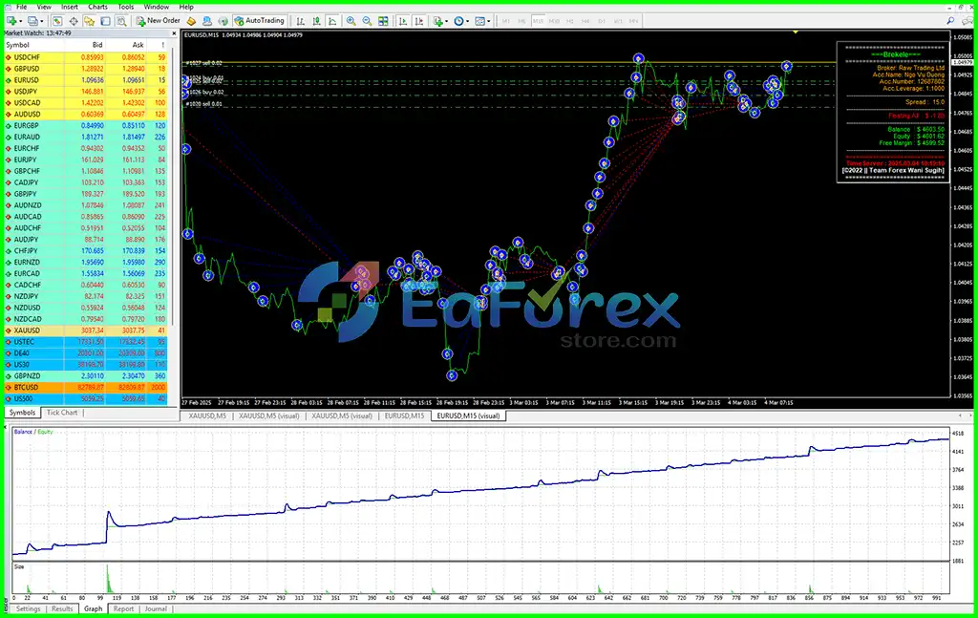Open the Strategy Tester magnifier icon
978x618 pixels.
(121, 21)
